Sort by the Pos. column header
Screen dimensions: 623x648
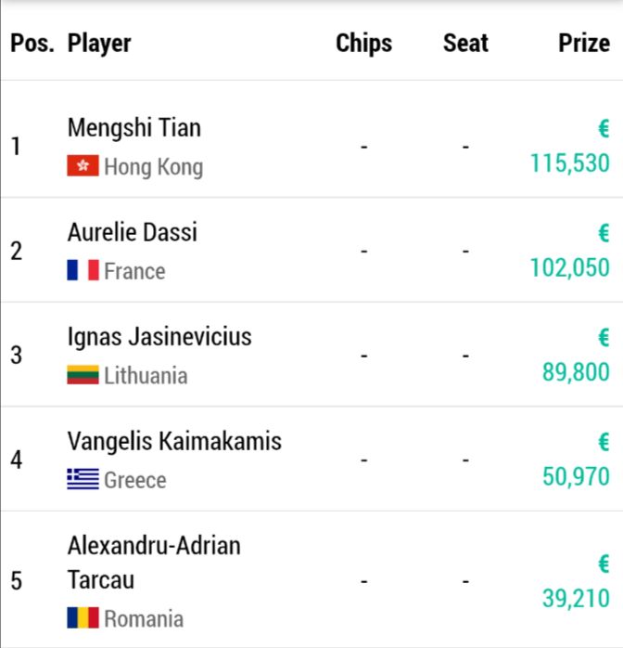click(32, 43)
